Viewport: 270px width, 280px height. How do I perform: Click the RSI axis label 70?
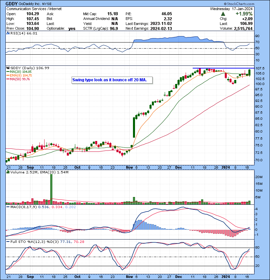[257, 42]
